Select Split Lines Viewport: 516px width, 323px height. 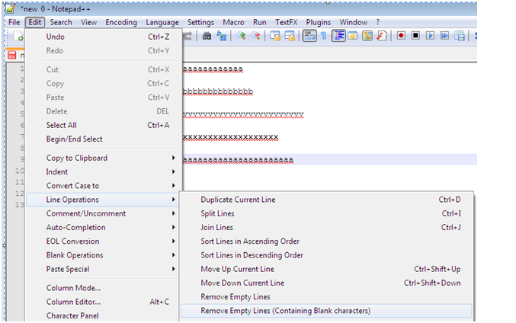(326, 213)
